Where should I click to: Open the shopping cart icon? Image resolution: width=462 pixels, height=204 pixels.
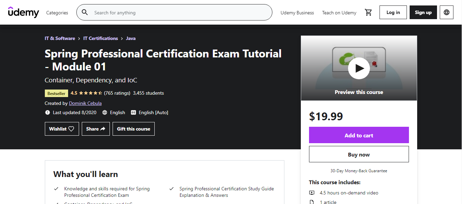point(368,12)
